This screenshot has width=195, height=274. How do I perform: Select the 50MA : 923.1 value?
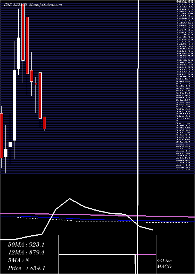(x=26, y=244)
